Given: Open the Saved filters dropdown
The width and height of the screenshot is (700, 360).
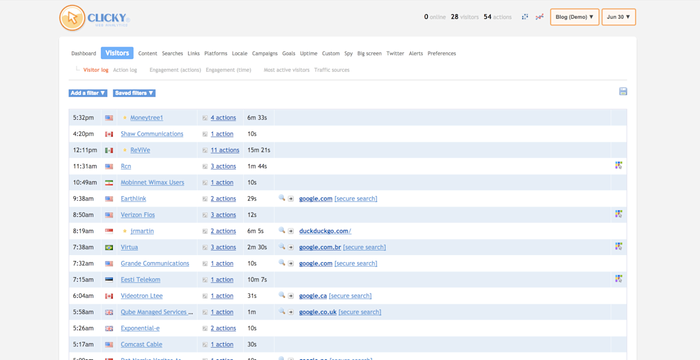Looking at the screenshot, I should 134,93.
